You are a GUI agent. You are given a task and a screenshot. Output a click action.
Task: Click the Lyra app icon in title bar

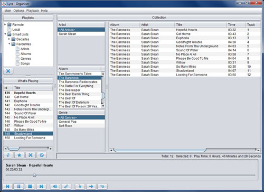click(4, 4)
